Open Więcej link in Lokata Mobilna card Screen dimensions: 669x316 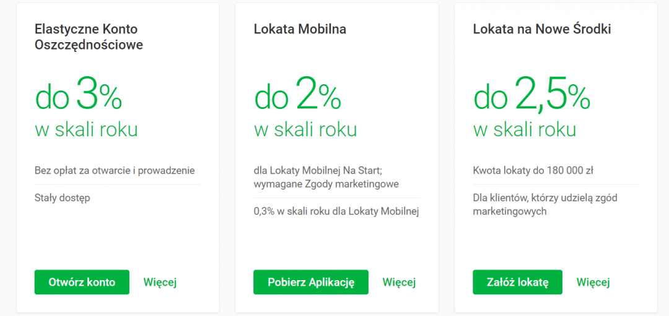point(399,282)
